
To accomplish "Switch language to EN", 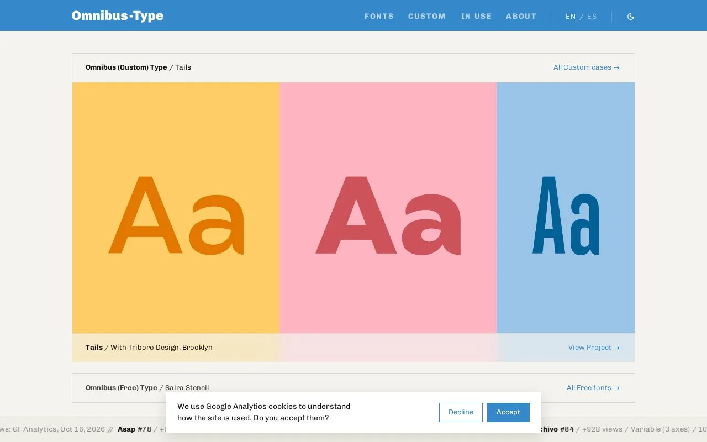I will tap(571, 17).
